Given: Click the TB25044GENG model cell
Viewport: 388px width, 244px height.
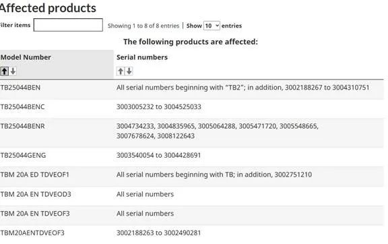Looking at the screenshot, I should [x=23, y=155].
